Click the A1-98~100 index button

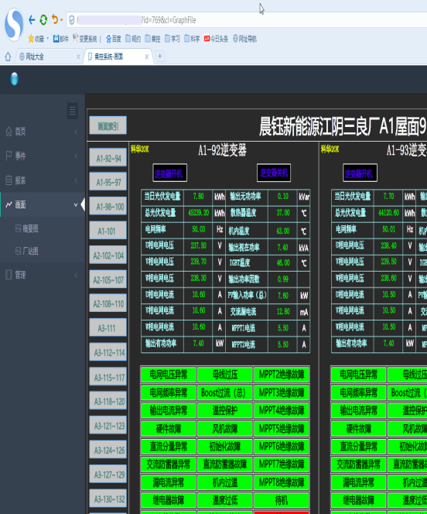tap(108, 206)
